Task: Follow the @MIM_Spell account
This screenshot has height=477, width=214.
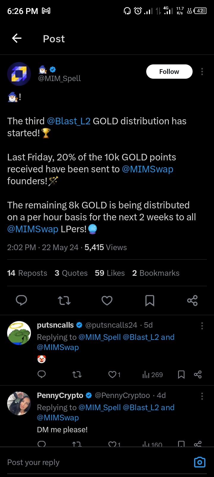Action: (169, 72)
